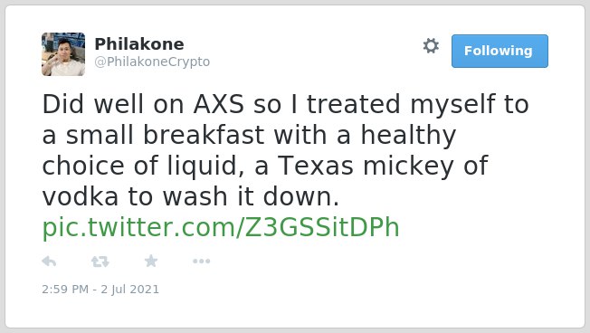Viewport: 590px width, 333px height.
Task: Open the Philakone display name profile
Action: tap(139, 44)
